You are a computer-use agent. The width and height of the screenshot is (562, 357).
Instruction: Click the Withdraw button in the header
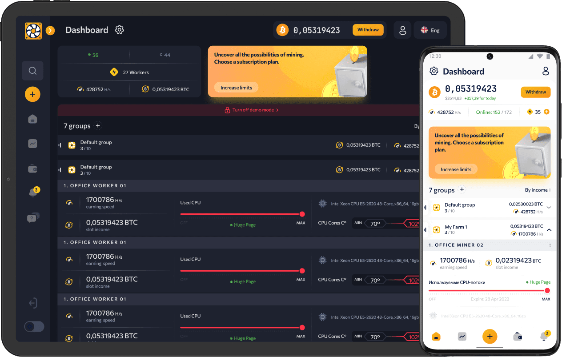(368, 30)
